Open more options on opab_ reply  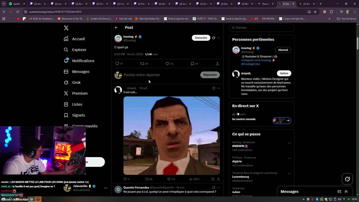point(218,88)
